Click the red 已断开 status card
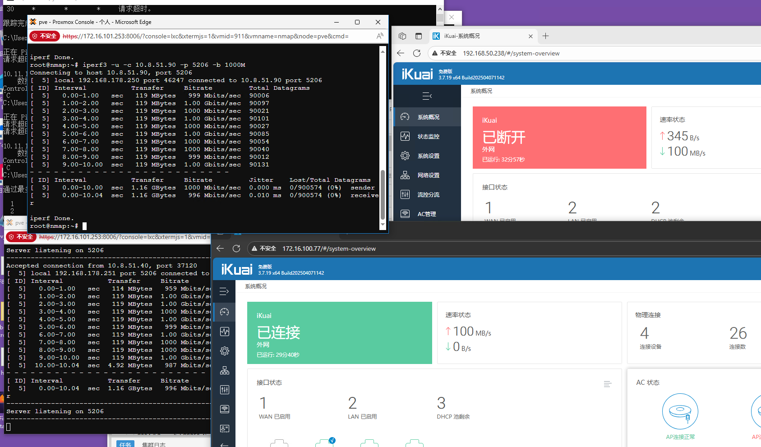Screen dimensions: 761x447 pyautogui.click(x=559, y=138)
